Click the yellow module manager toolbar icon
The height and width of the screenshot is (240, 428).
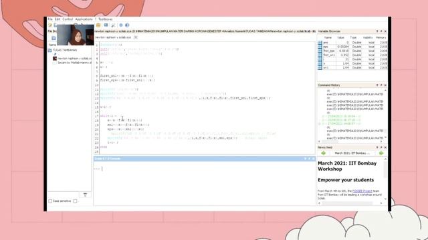tap(98, 25)
